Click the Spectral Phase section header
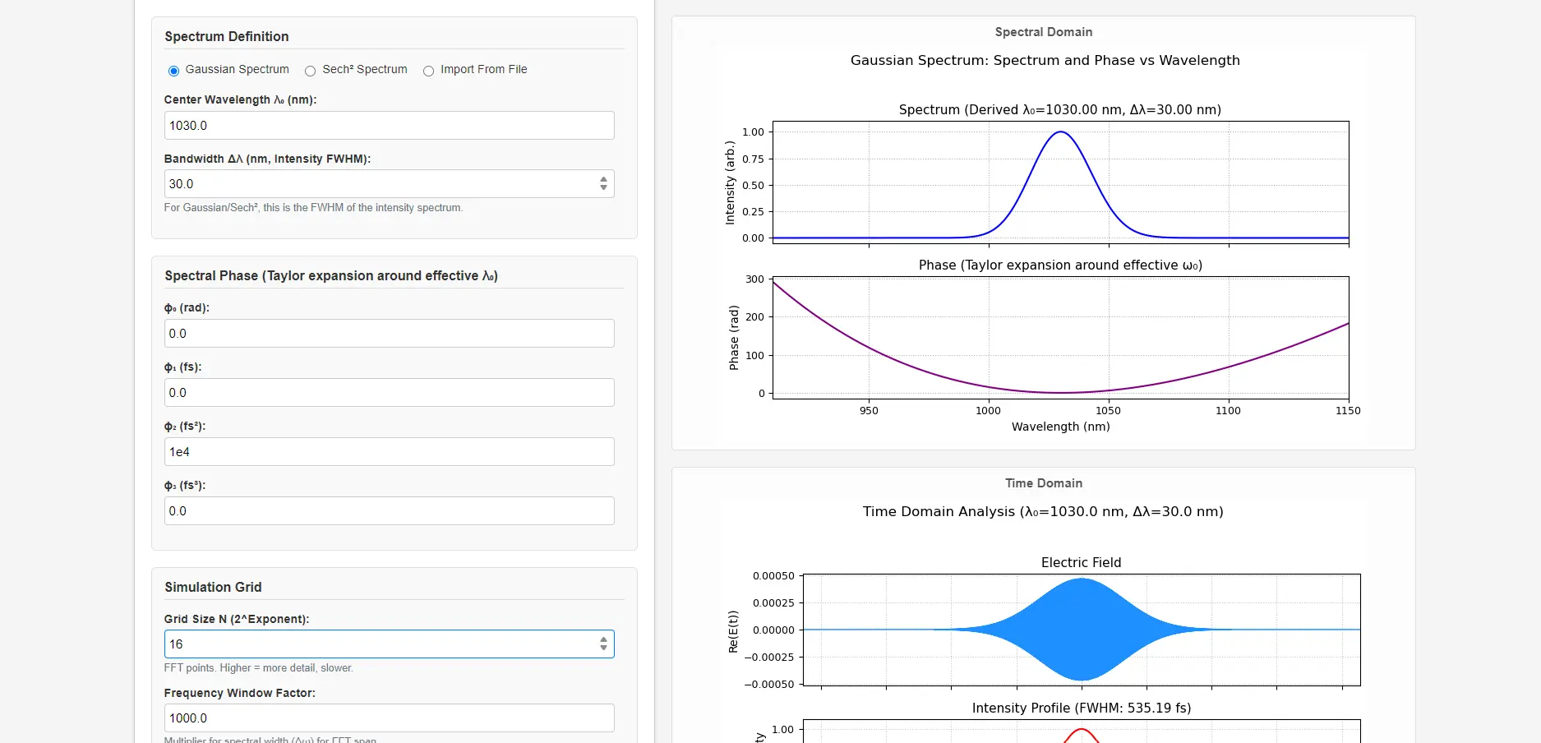This screenshot has height=743, width=1541. [x=330, y=275]
